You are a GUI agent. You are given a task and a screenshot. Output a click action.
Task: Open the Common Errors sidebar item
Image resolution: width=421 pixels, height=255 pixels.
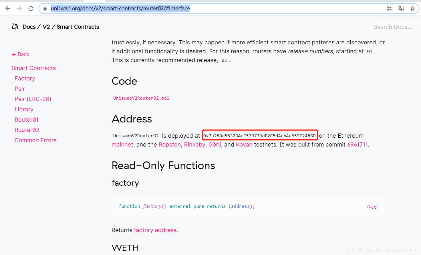tap(36, 140)
